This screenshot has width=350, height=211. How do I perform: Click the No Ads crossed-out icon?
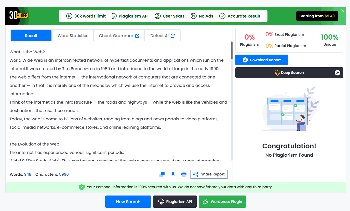(x=194, y=16)
